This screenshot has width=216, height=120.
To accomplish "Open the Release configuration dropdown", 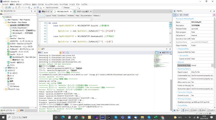I will (77, 8).
